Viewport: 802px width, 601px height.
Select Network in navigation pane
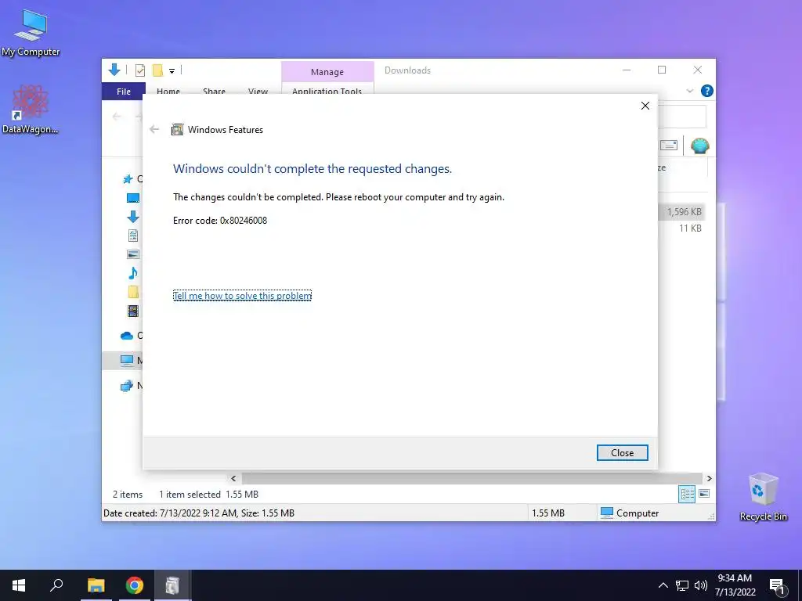[127, 386]
